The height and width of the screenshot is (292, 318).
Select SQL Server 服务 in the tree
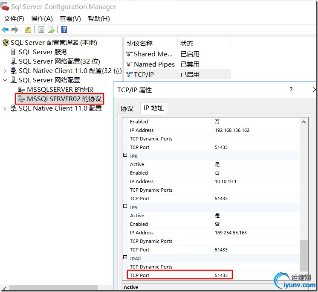click(x=43, y=52)
